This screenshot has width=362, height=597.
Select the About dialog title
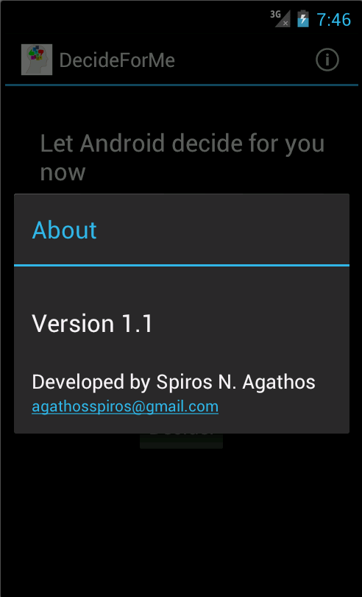click(64, 230)
